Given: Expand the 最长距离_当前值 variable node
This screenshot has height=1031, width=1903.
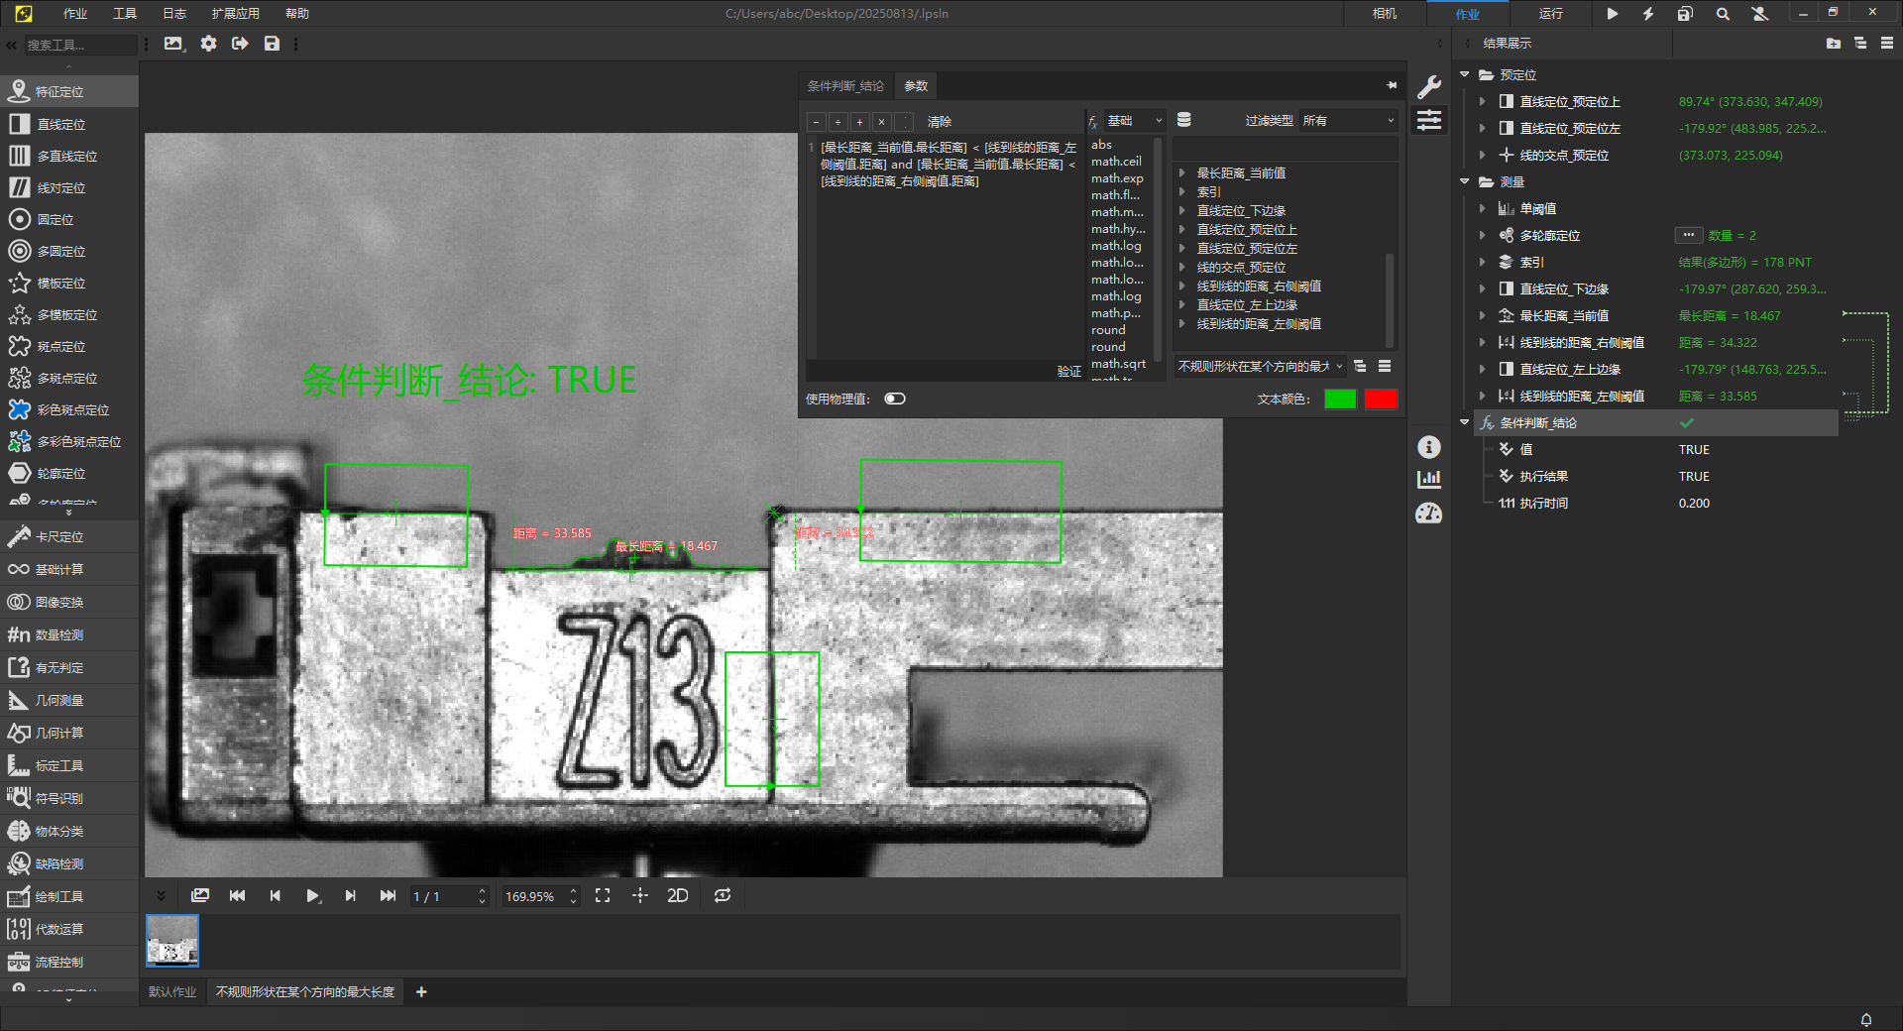Looking at the screenshot, I should (1182, 173).
